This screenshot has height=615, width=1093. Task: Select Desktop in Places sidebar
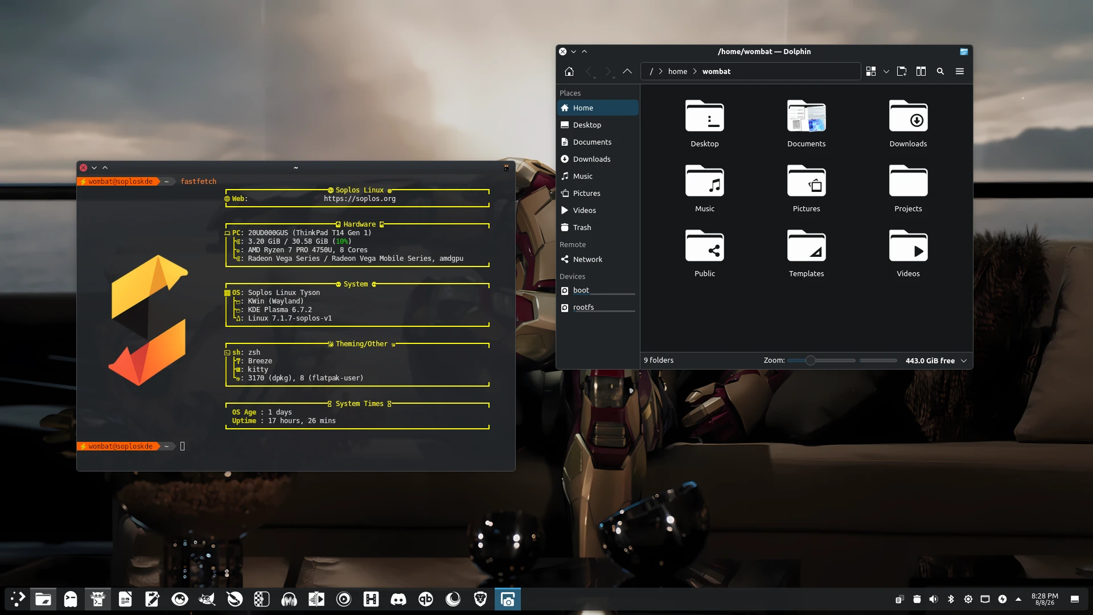pyautogui.click(x=598, y=125)
